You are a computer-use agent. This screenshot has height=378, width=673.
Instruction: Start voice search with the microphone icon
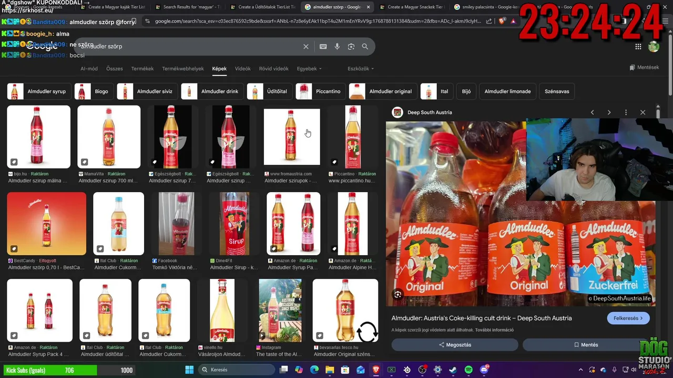(x=337, y=47)
